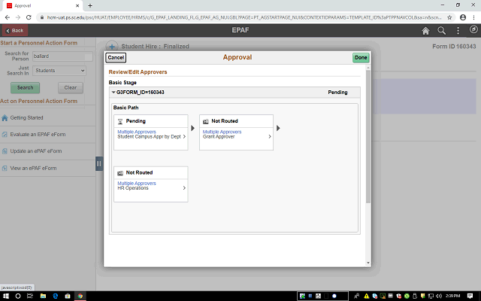
Task: Click the taskbar clock showing 2:39 PM
Action: (x=452, y=296)
